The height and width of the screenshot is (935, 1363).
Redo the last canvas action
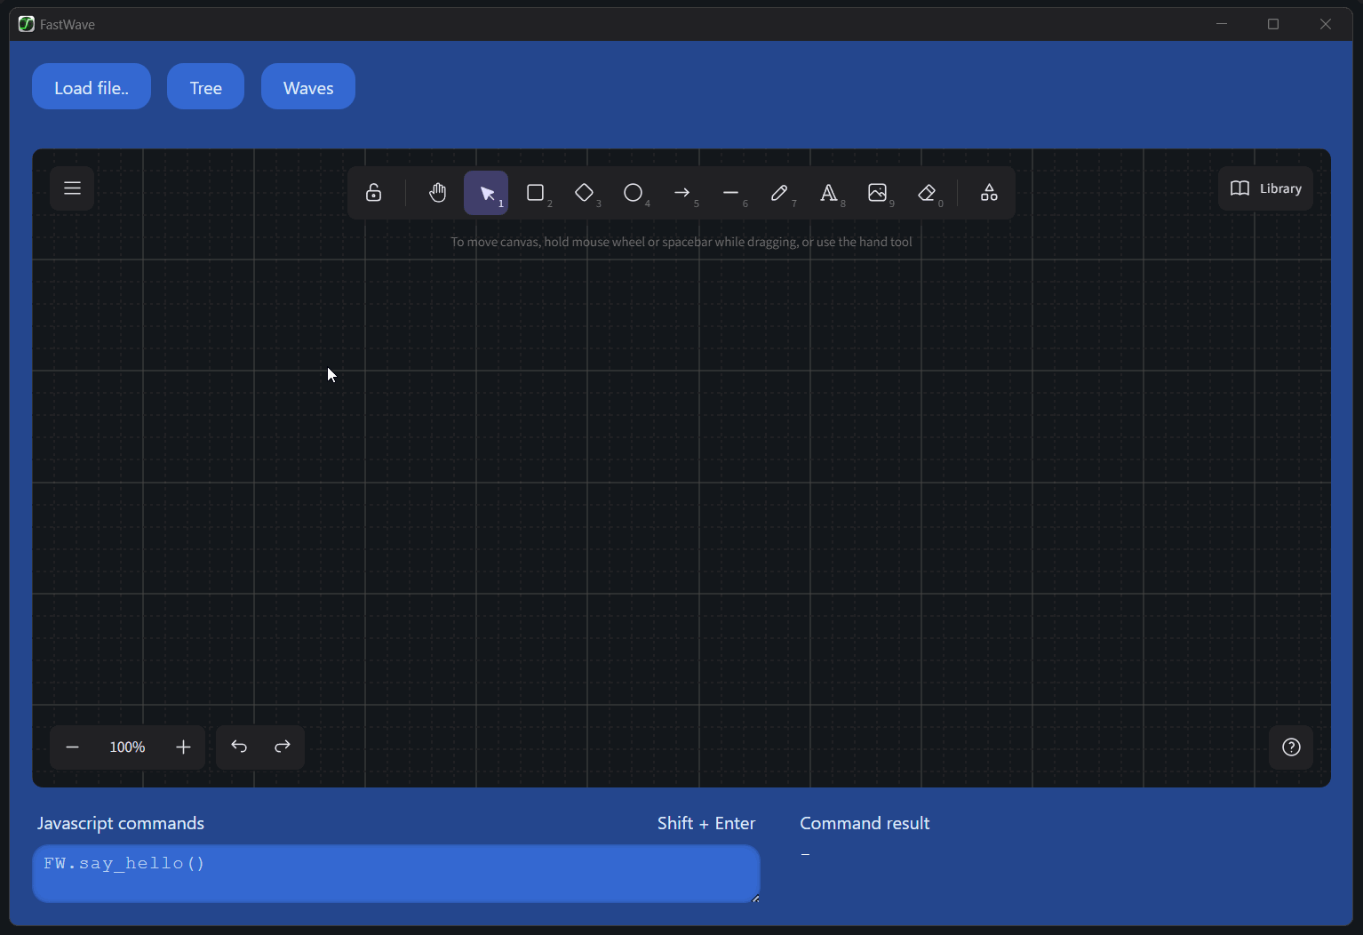point(283,747)
